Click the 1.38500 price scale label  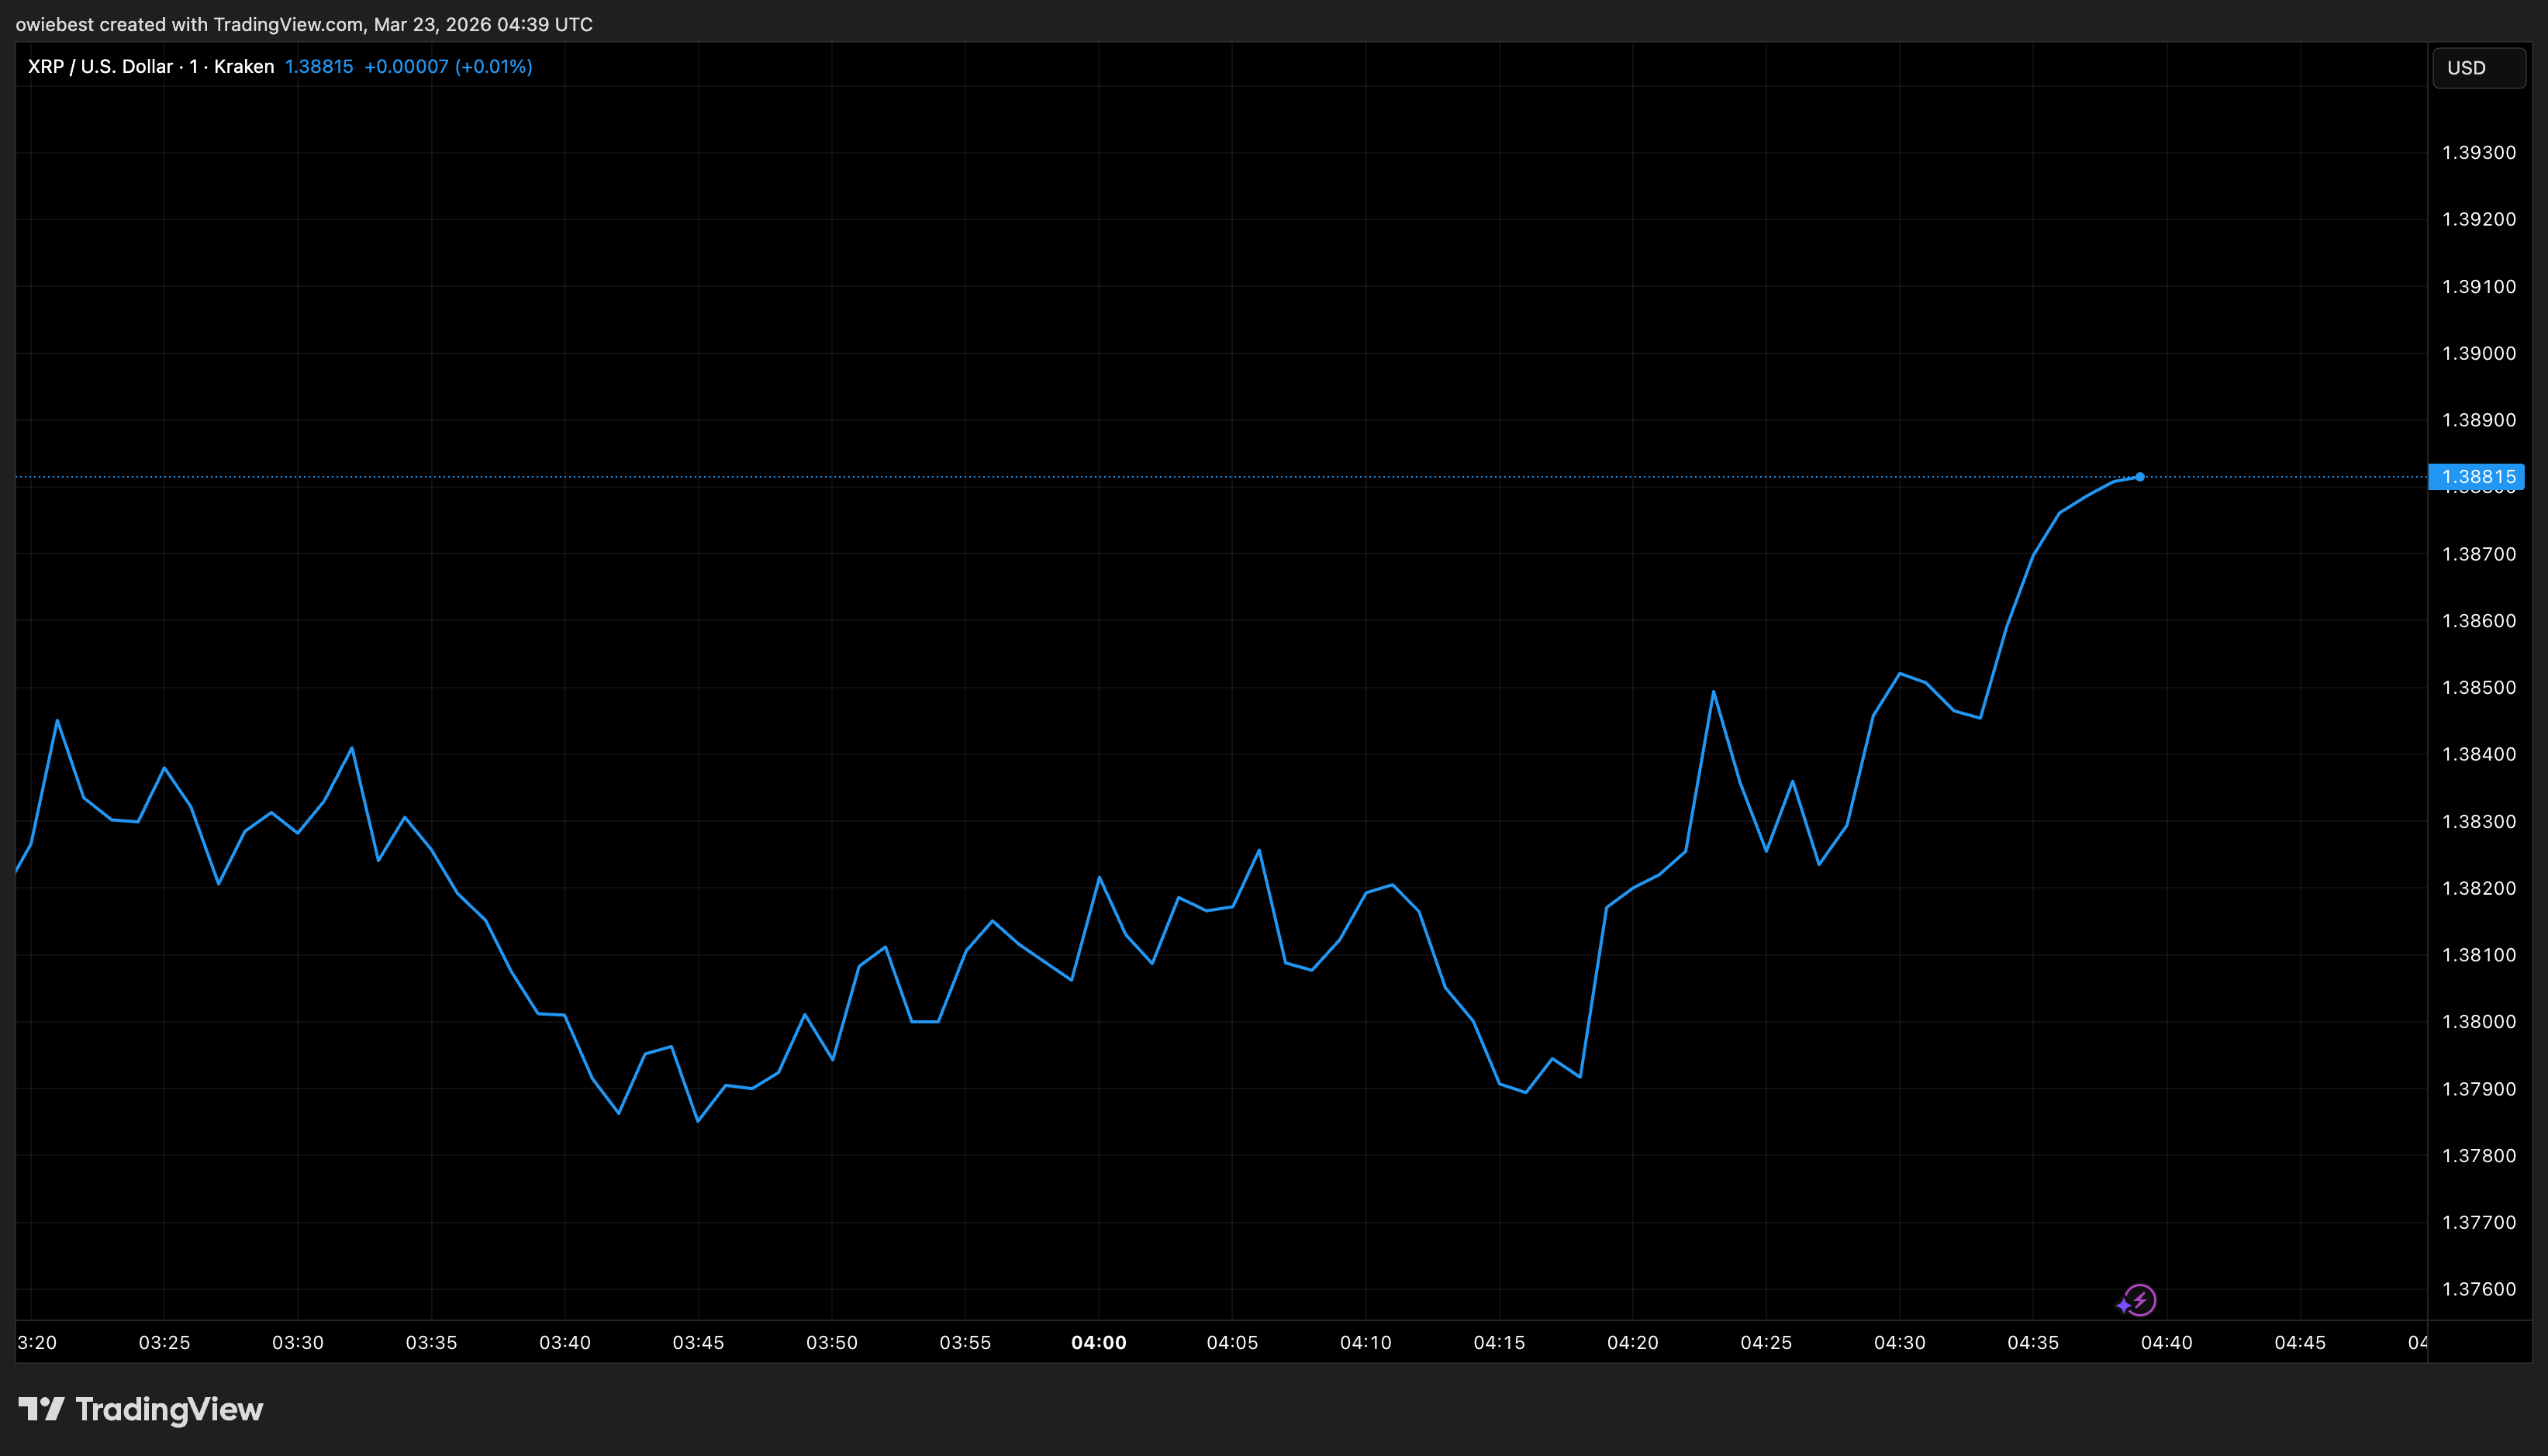coord(2478,688)
